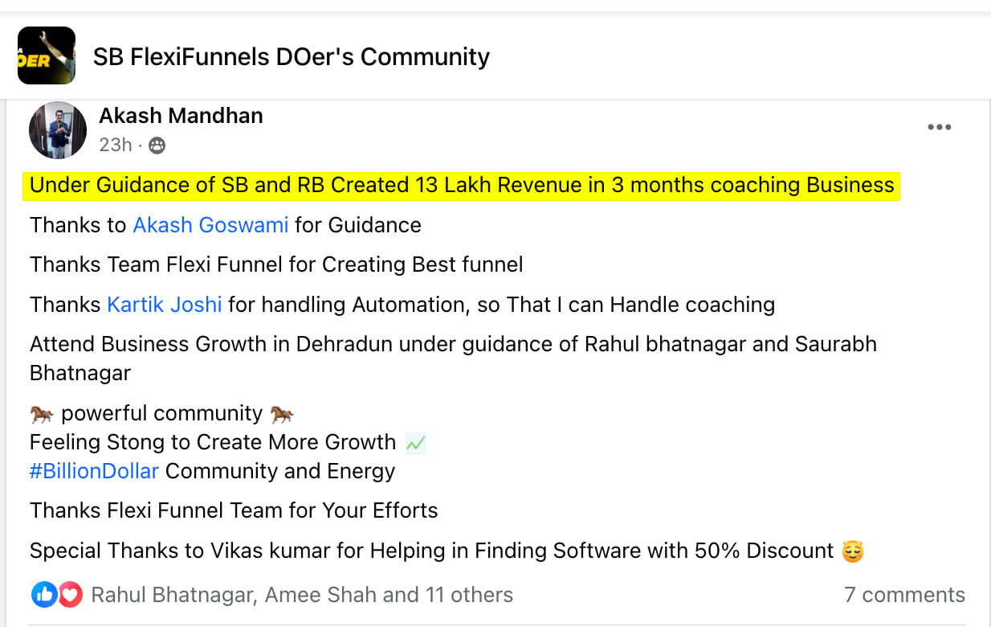The image size is (991, 627).
Task: Click the horse emoji after "powerful community"
Action: click(282, 414)
